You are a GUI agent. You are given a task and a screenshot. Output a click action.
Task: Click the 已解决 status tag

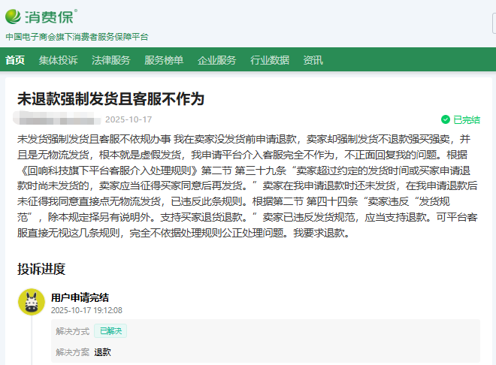(x=110, y=331)
